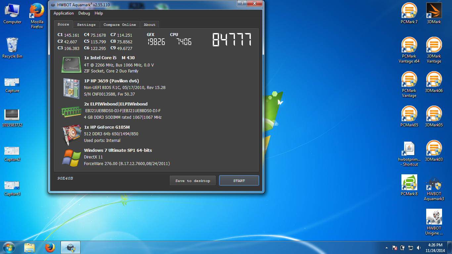Select the Capture2 desktop file
Image resolution: width=452 pixels, height=254 pixels.
pos(12,154)
